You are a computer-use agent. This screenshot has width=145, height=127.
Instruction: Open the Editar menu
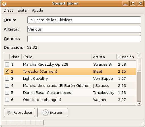[x=23, y=10]
